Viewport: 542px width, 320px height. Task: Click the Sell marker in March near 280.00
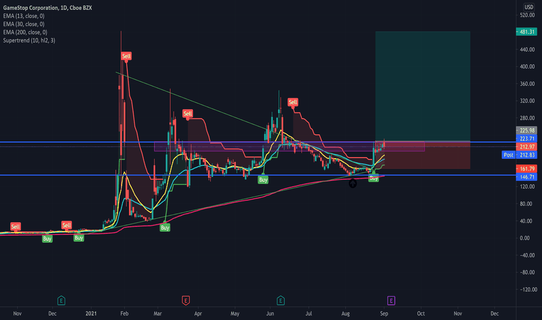pos(188,113)
